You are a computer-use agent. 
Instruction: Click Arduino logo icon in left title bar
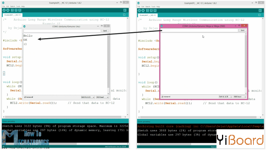click(3, 3)
